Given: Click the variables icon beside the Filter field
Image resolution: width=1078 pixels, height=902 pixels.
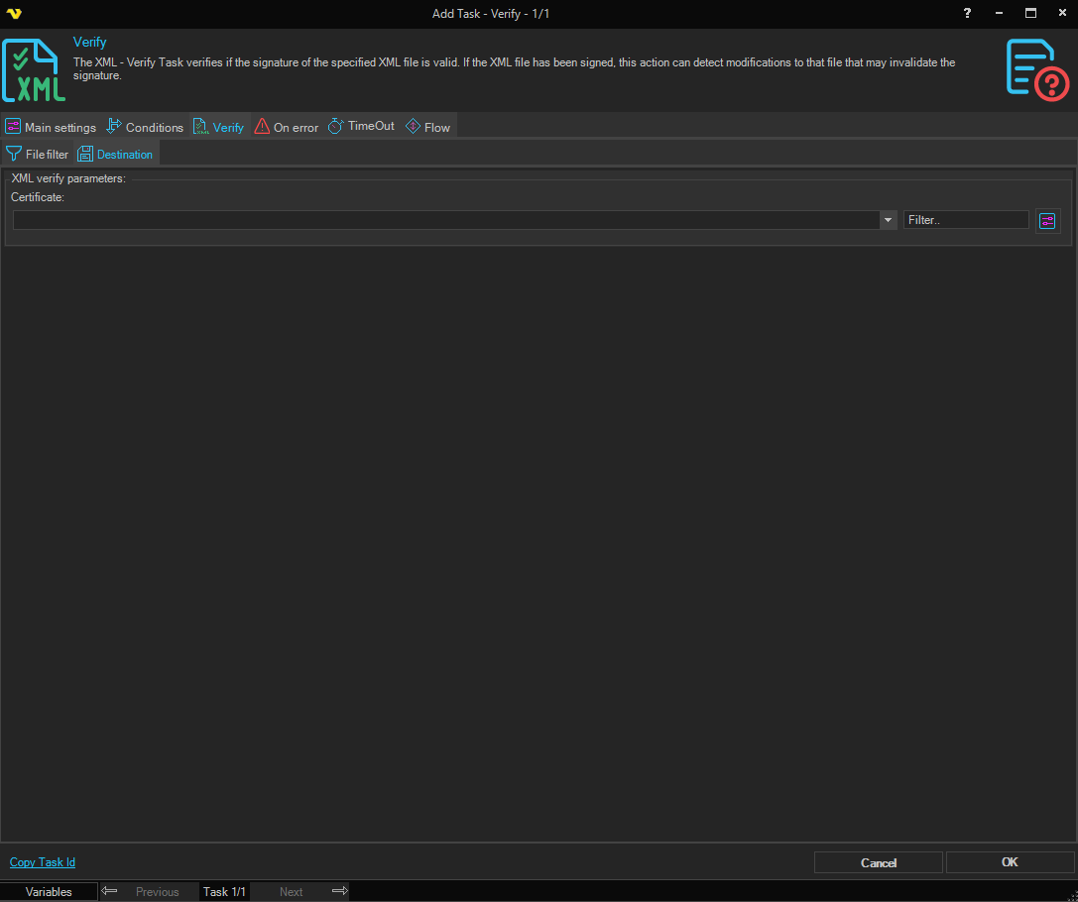Looking at the screenshot, I should (x=1047, y=220).
